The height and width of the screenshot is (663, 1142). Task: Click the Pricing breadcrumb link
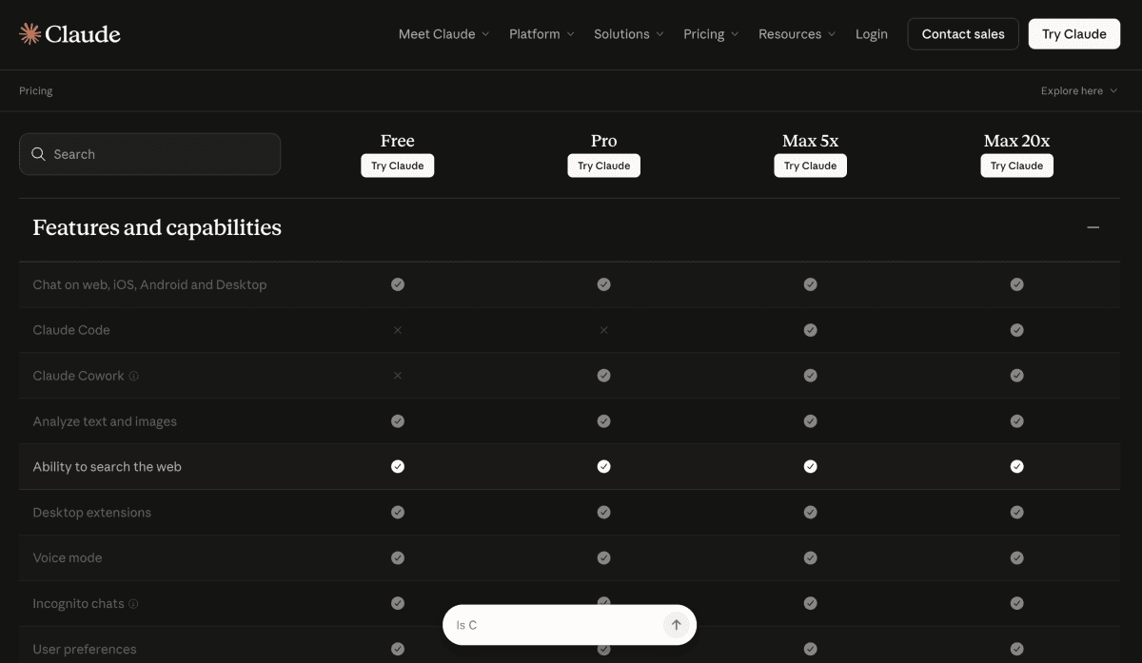pos(36,91)
